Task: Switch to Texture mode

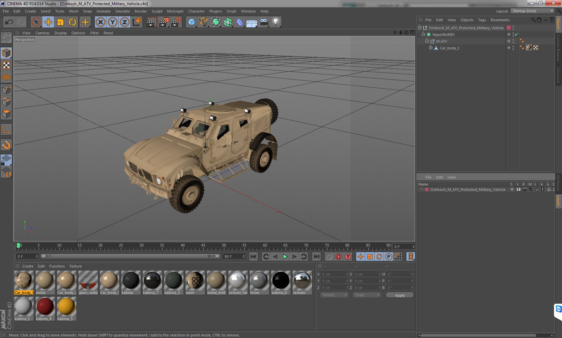Action: (6, 65)
